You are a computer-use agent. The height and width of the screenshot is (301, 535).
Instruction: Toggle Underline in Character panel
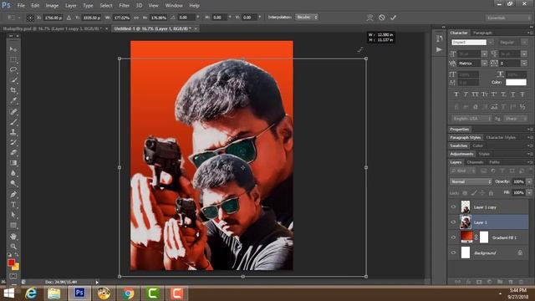pos(512,94)
